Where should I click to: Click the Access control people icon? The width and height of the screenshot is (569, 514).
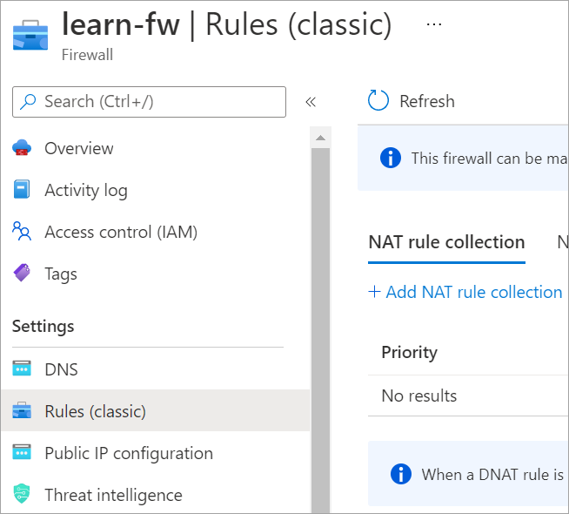coord(22,231)
